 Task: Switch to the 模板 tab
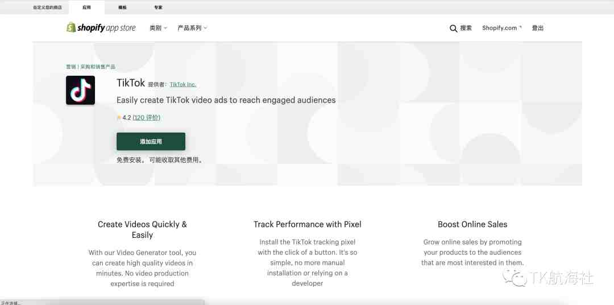pos(123,7)
